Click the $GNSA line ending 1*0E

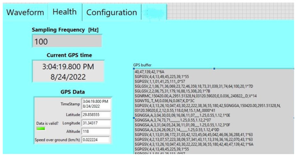(x=182, y=116)
